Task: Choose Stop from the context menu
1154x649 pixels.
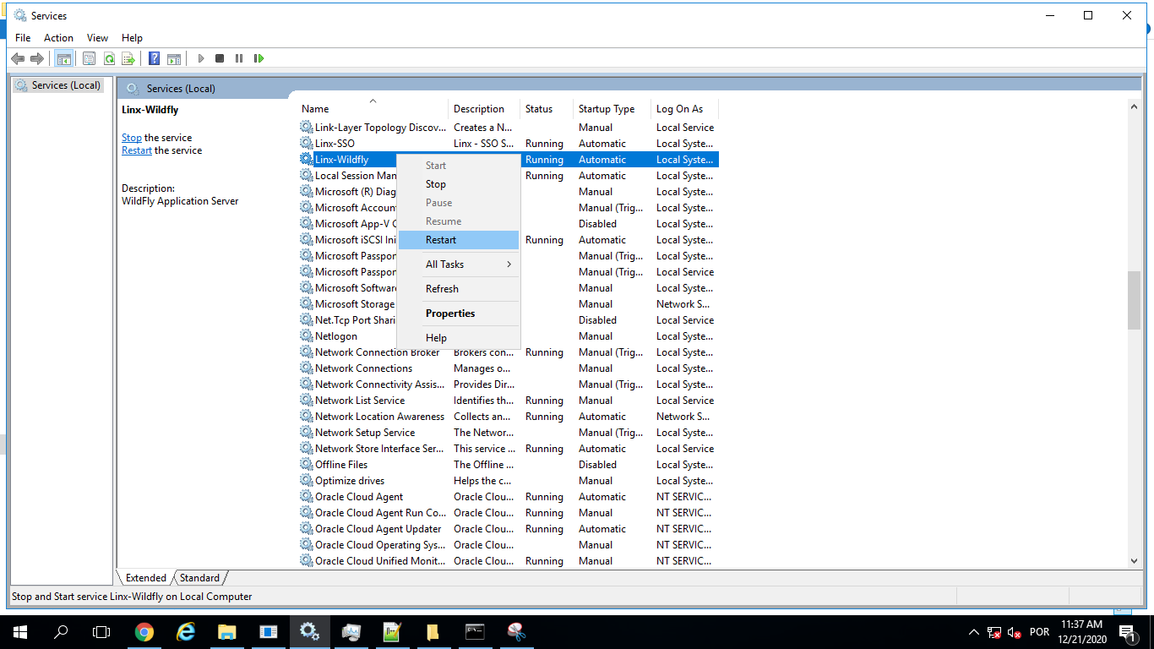Action: point(459,184)
